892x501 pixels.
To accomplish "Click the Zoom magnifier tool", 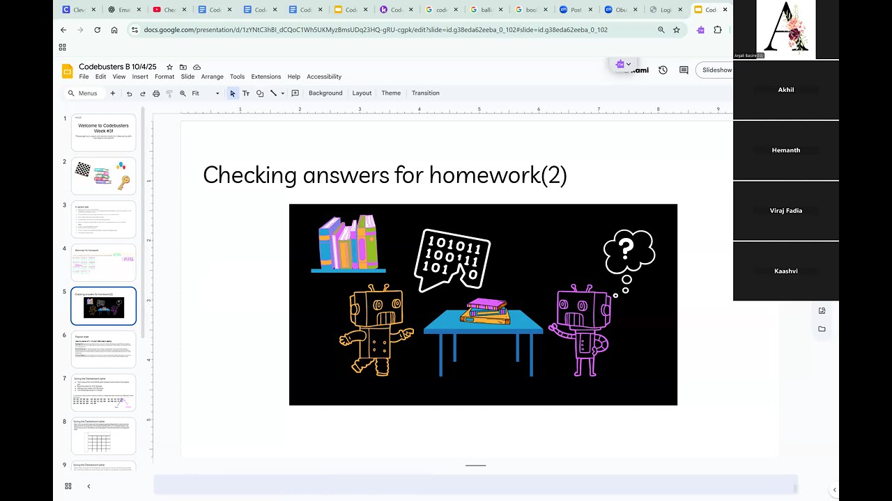I will (x=183, y=93).
